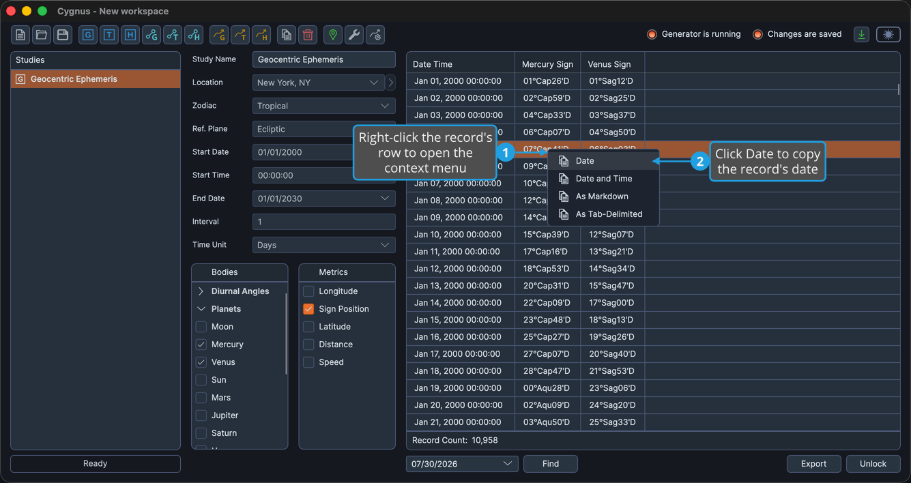This screenshot has height=483, width=911.
Task: Select Geocentric Ephemeris in Studies list
Action: pyautogui.click(x=96, y=79)
